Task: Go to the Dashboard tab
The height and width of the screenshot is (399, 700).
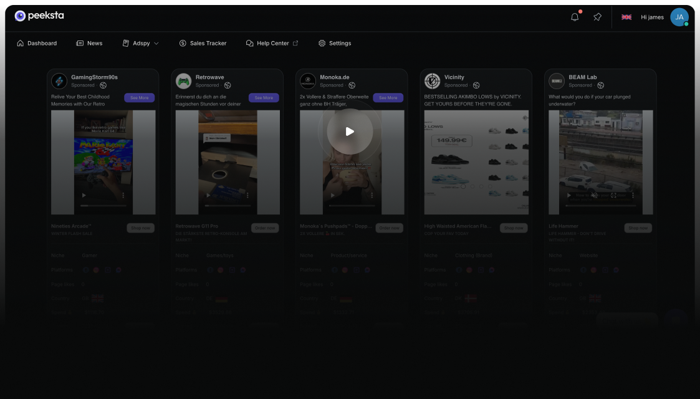Action: 37,43
